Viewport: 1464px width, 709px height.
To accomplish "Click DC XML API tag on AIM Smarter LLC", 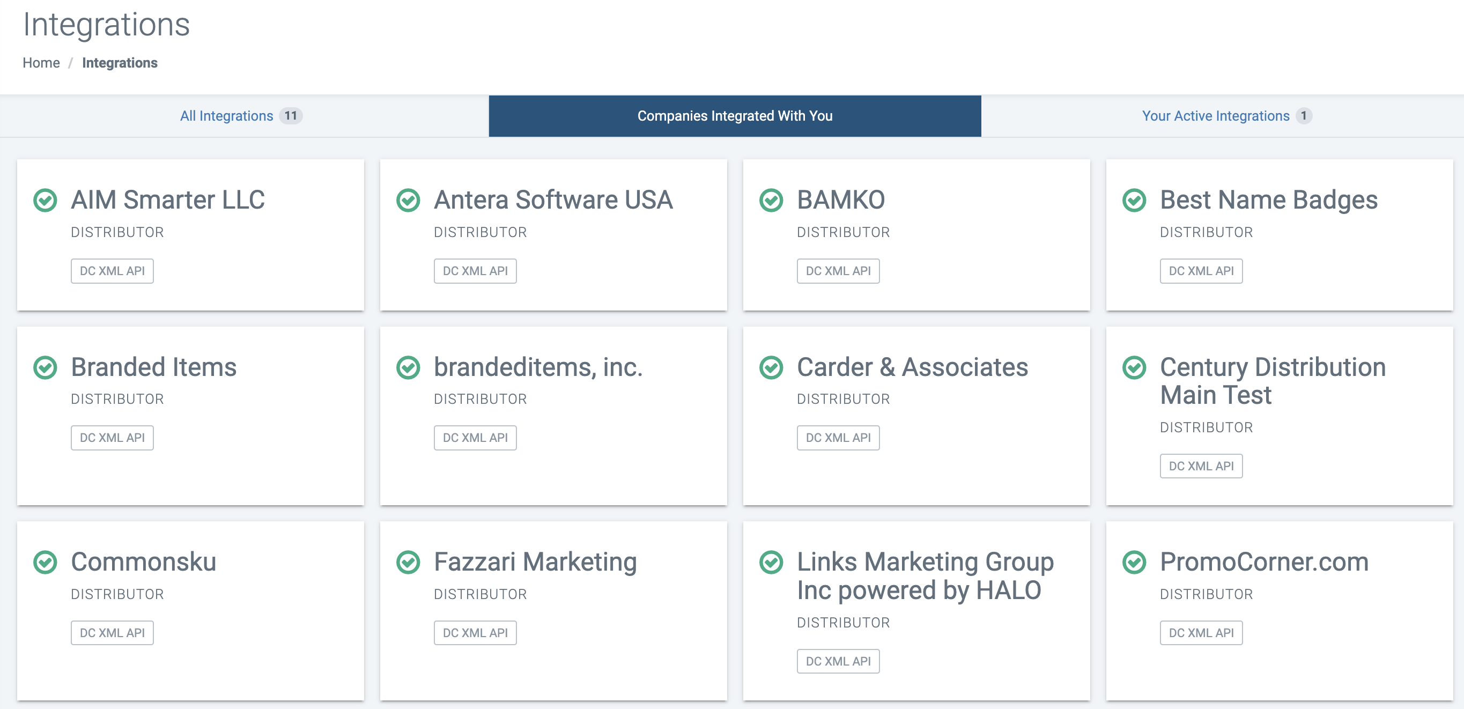I will pyautogui.click(x=112, y=271).
